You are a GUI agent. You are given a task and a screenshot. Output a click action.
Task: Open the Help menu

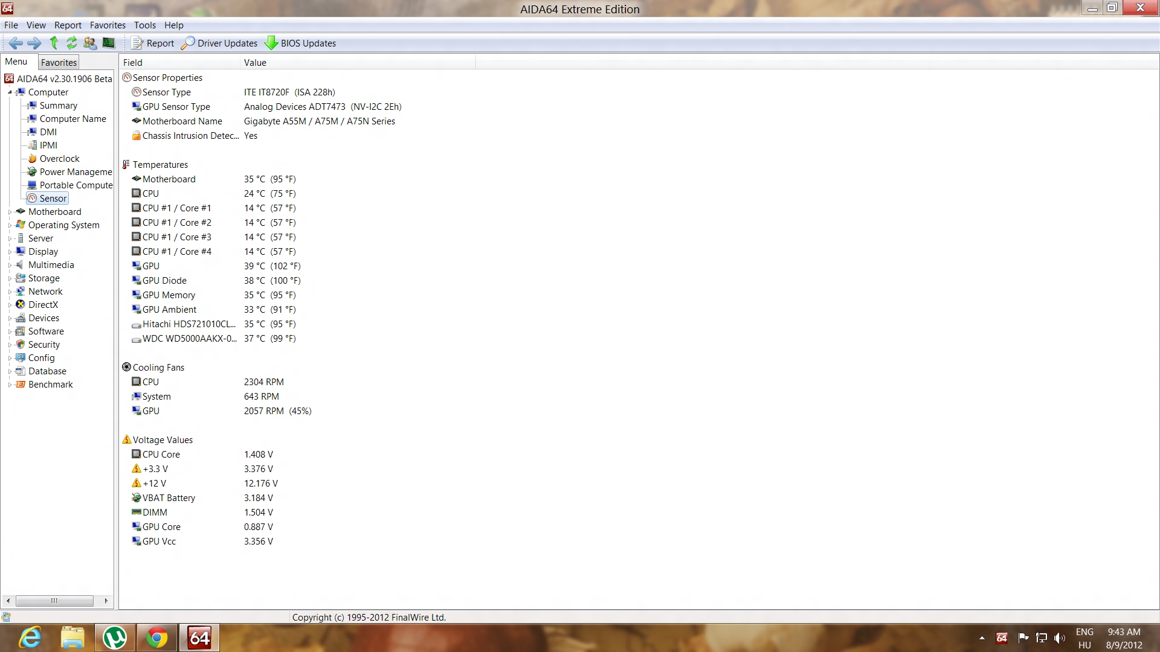[174, 25]
